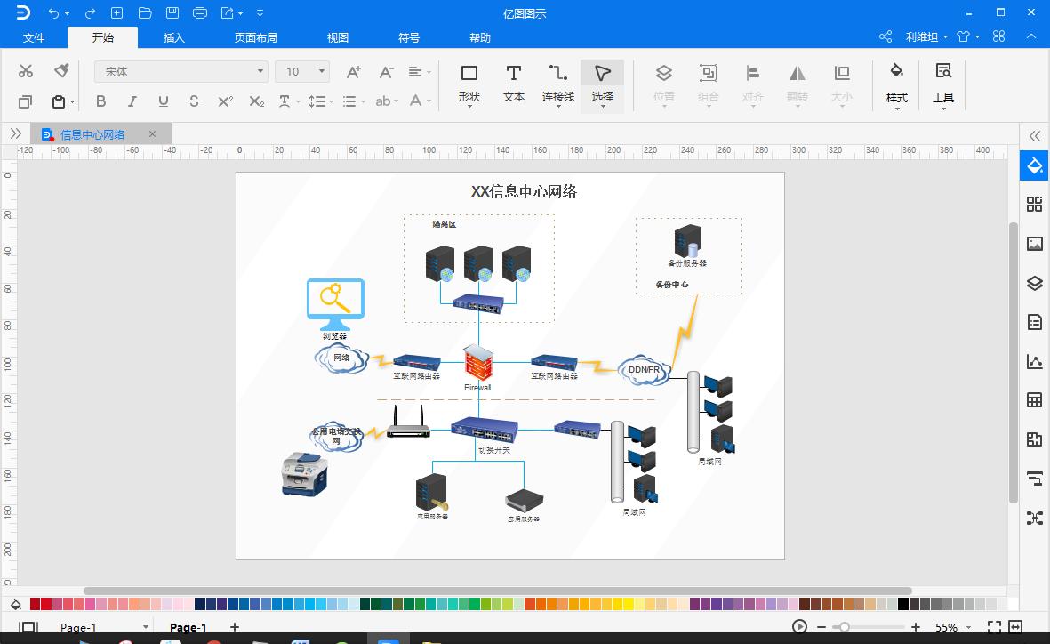Open the Layers panel in right sidebar

coord(1034,283)
